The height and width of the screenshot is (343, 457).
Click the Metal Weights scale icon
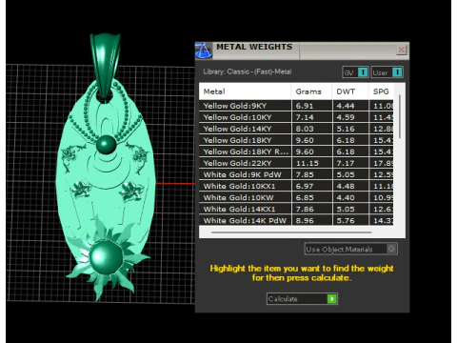coord(204,50)
